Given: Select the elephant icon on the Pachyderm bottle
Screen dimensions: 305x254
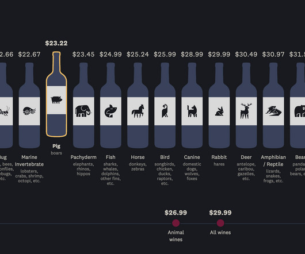Looking at the screenshot, I should click(x=83, y=111).
